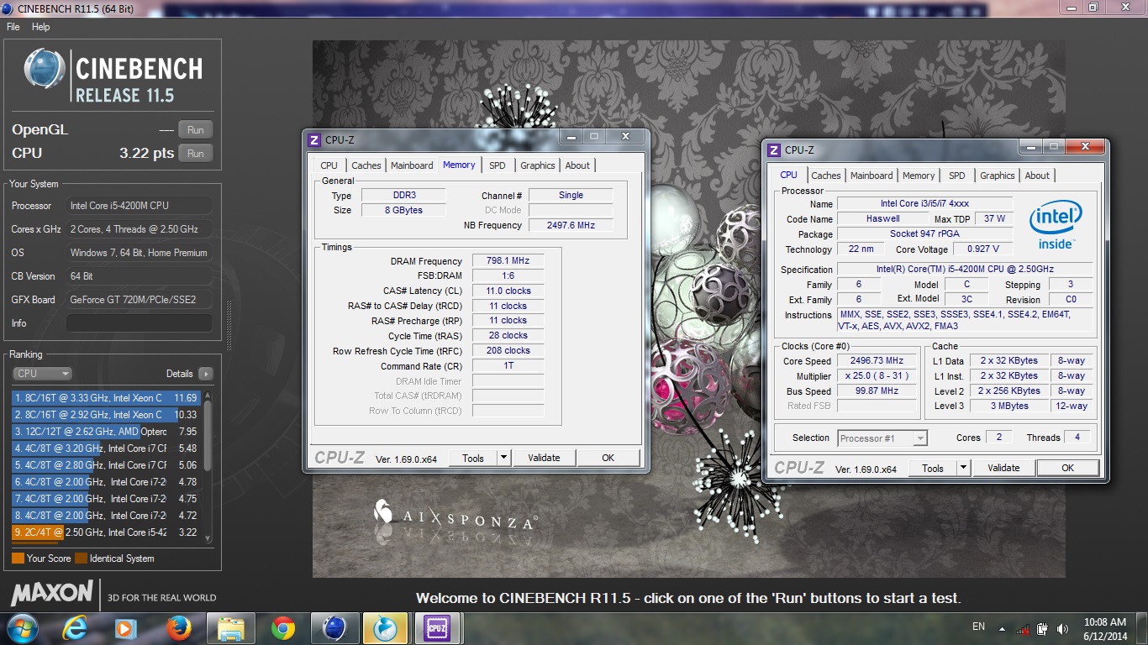Open Memory tab in CPU window

919,176
